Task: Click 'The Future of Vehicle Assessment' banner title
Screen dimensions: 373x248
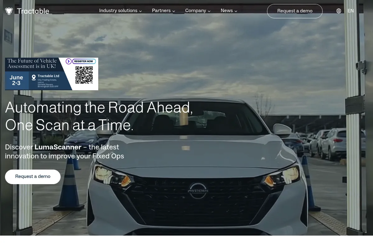Action: 32,64
